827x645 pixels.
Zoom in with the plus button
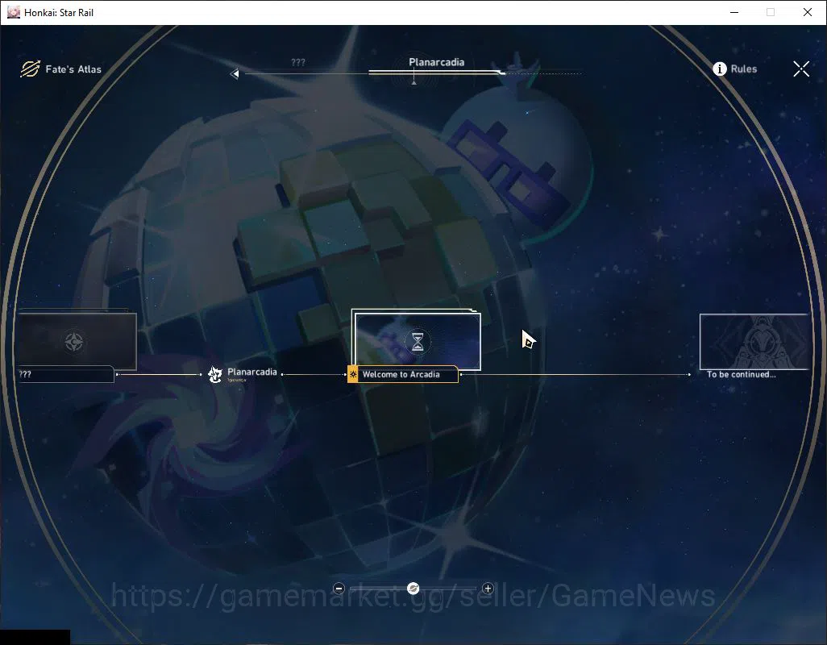(488, 588)
